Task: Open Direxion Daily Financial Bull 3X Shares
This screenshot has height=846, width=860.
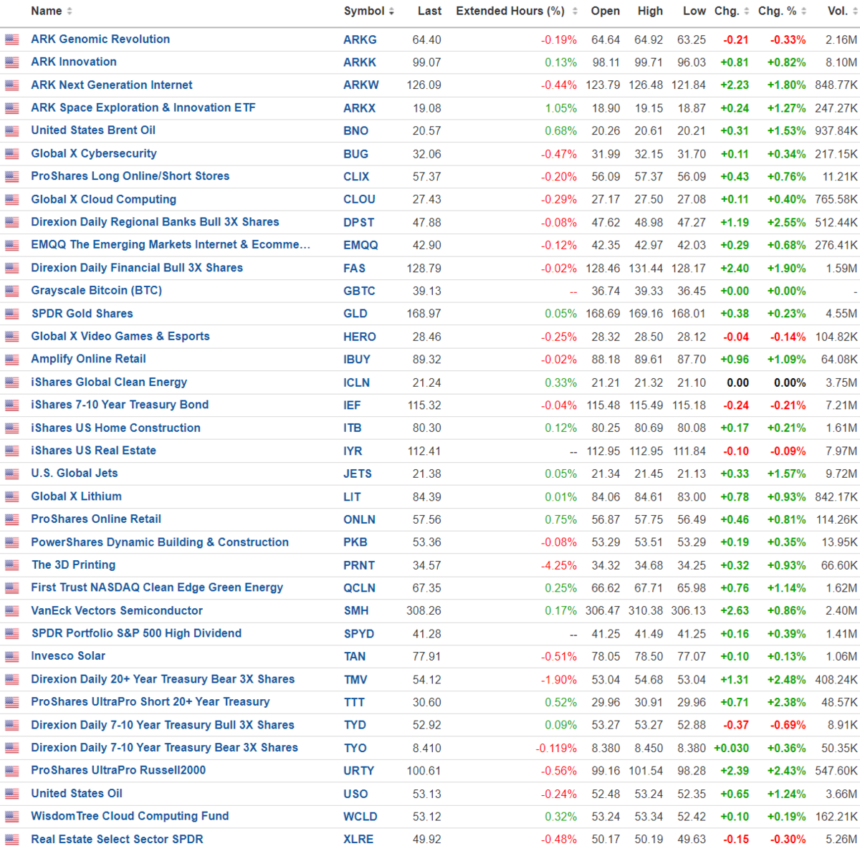Action: (137, 268)
